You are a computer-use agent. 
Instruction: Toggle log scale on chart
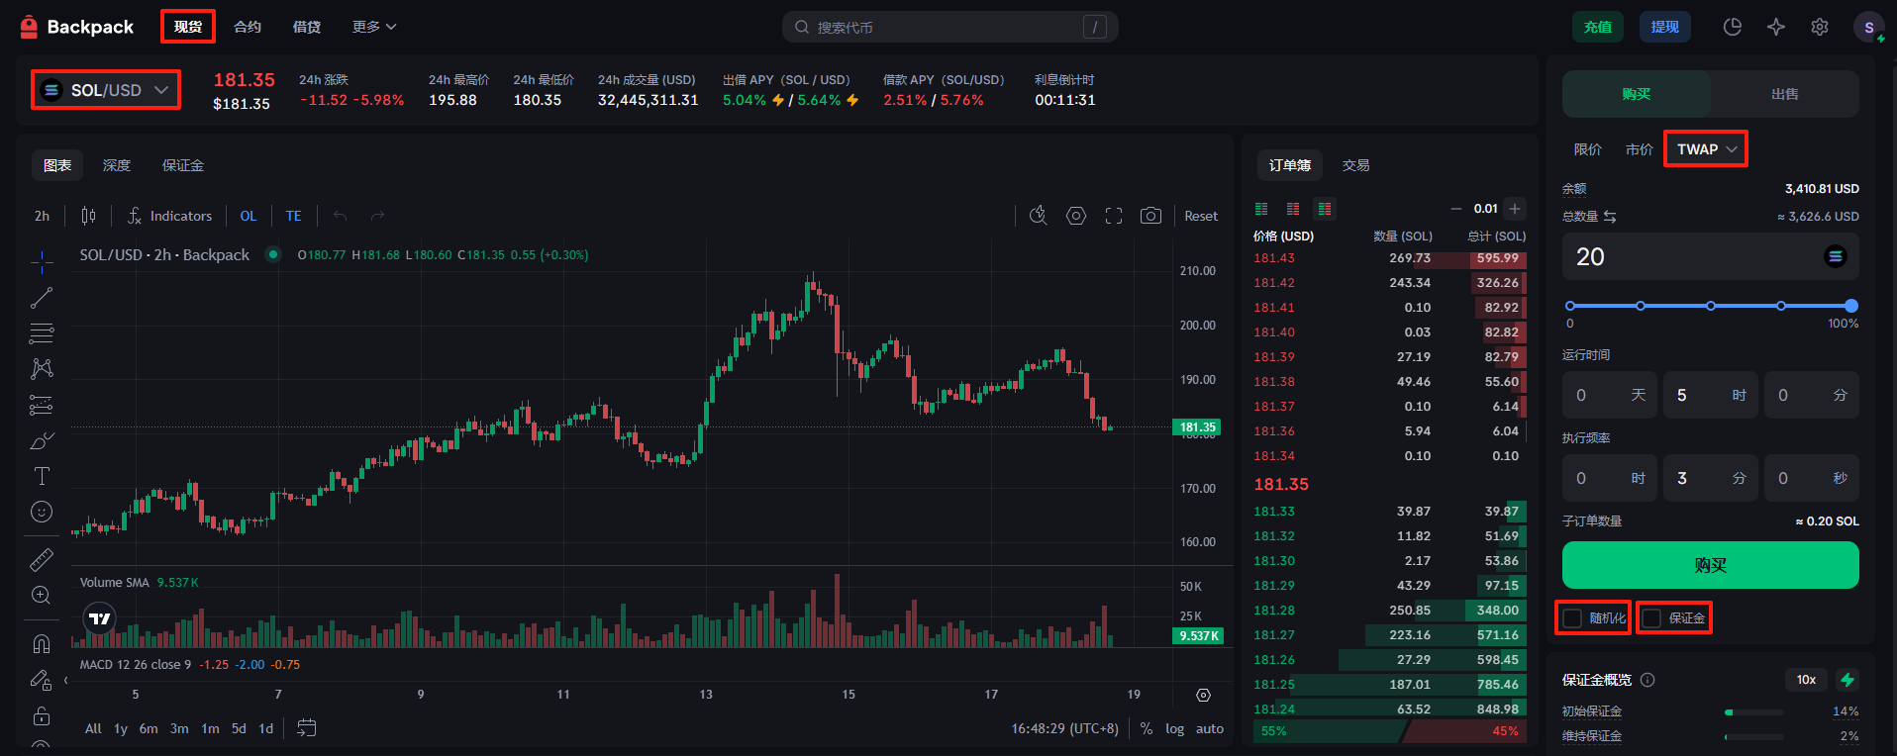1174,728
